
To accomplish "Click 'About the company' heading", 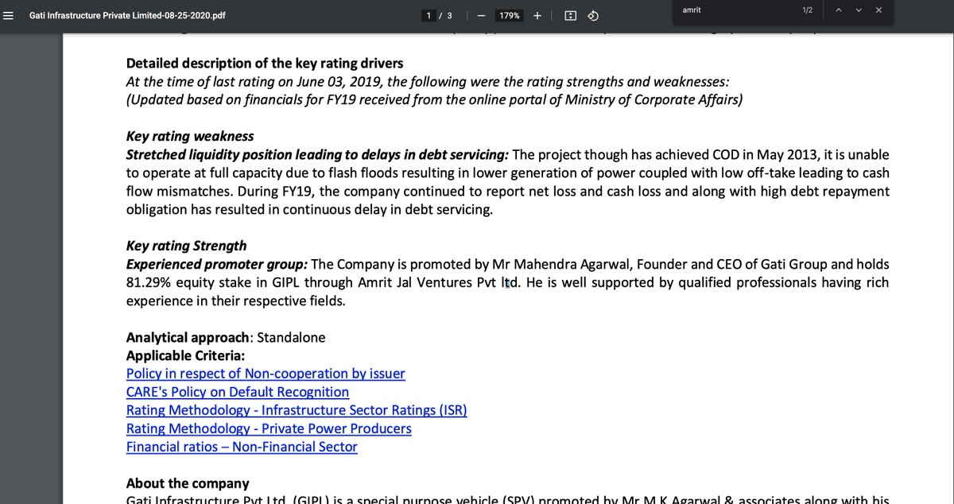I will 188,483.
